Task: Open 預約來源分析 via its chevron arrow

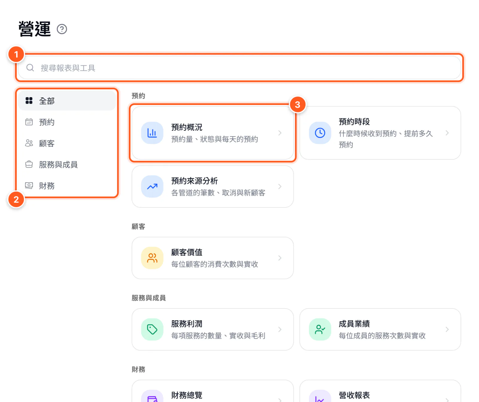Action: 280,186
